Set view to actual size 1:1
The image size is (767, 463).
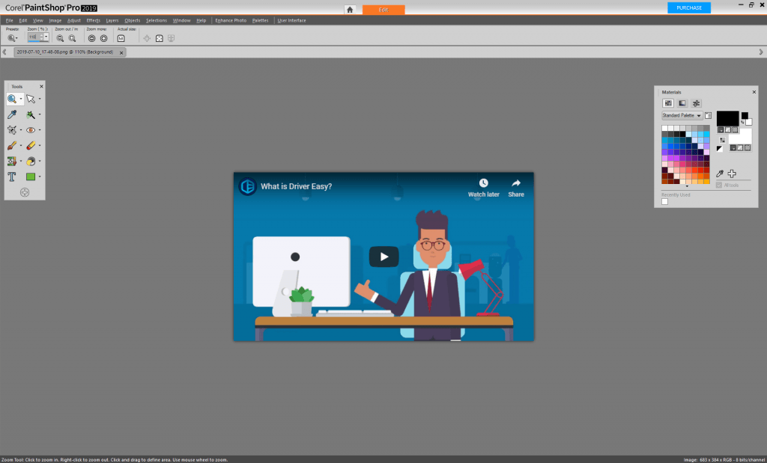tap(121, 38)
